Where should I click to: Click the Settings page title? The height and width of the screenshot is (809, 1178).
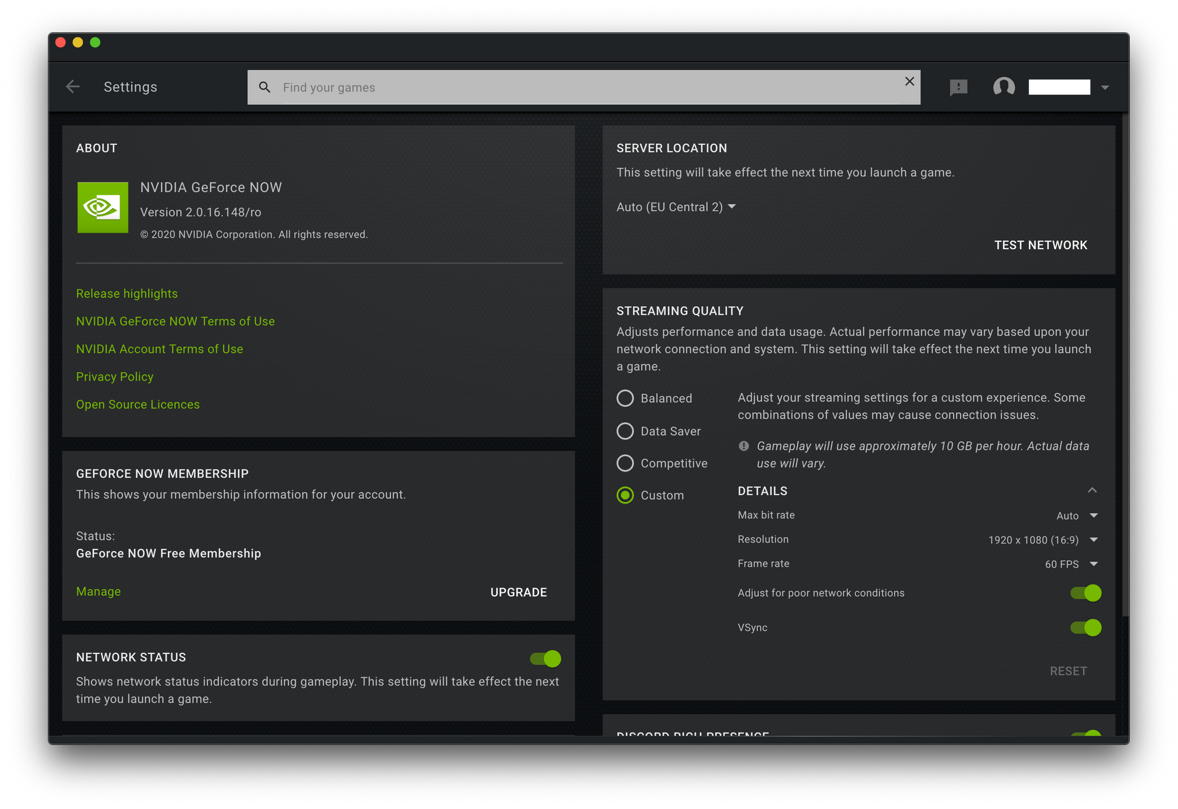pos(131,87)
